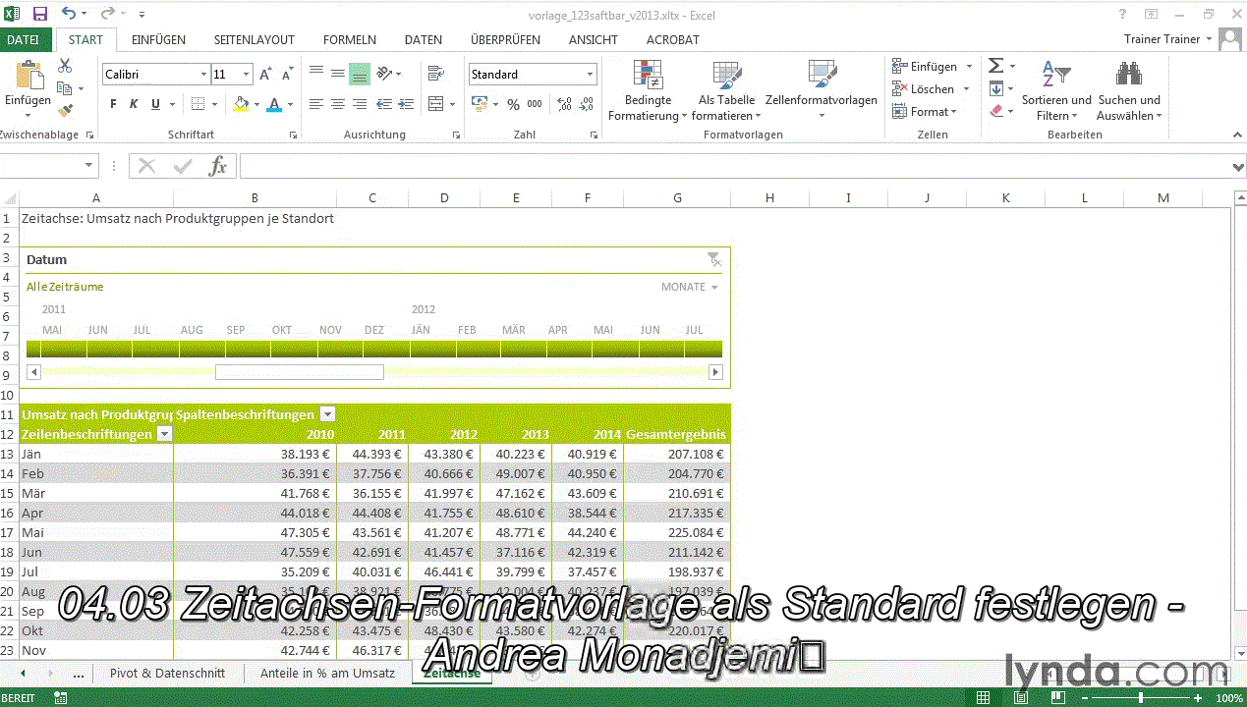Open Suchen und Auswählen binoculars menu

tap(1129, 90)
